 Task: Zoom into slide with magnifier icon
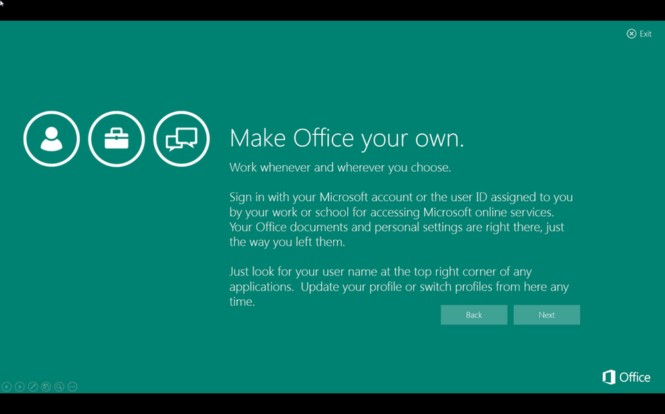pos(59,387)
